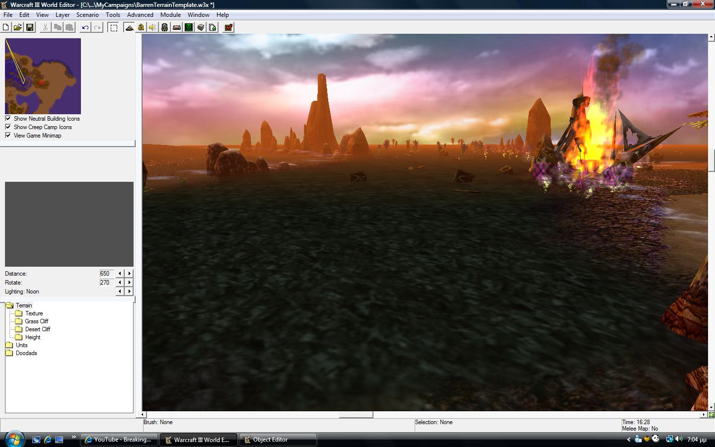Open the Terrain Editor module
715x447 pixels.
[129, 27]
